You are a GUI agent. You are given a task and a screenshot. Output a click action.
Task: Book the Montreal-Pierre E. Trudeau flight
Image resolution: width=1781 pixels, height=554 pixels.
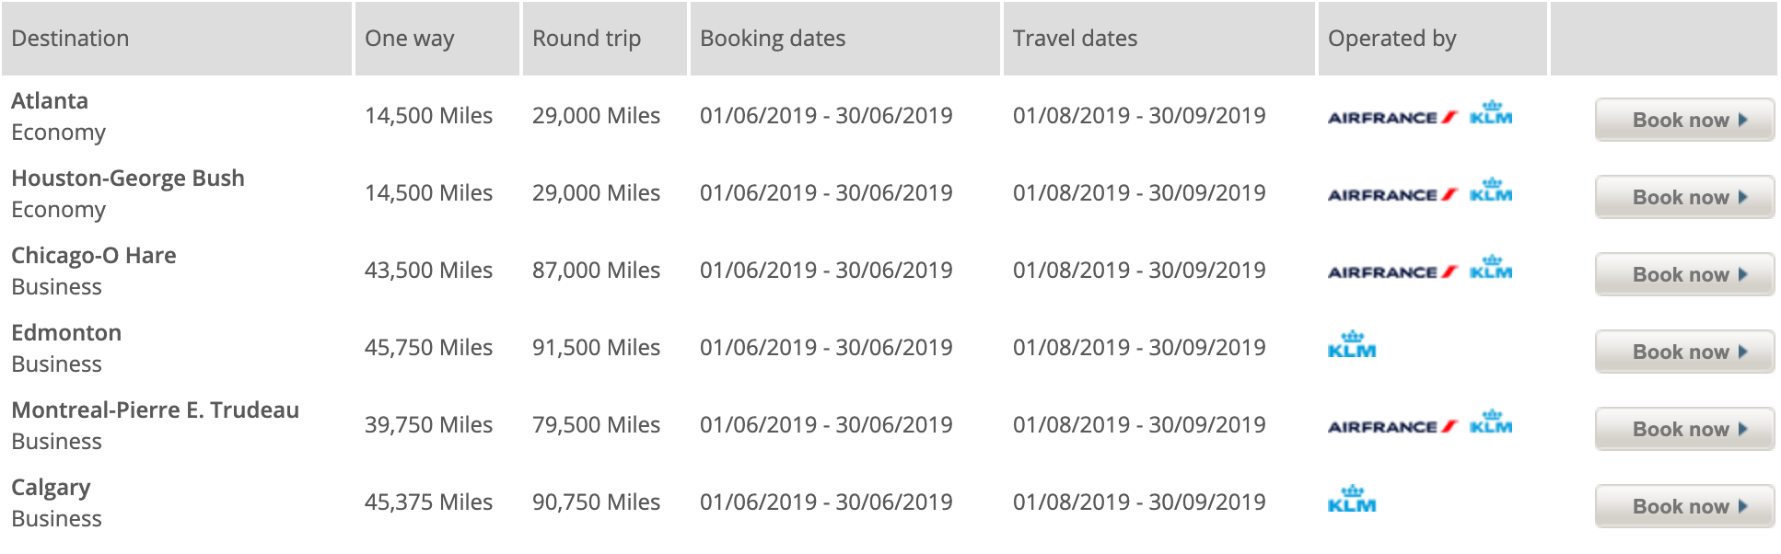point(1684,429)
